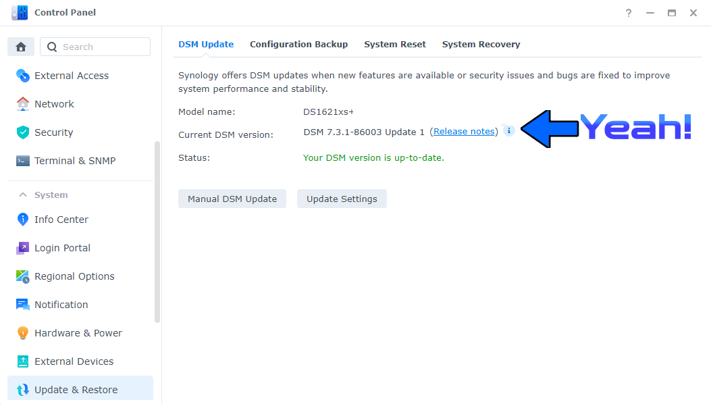
Task: Open the Release notes link
Action: (463, 131)
